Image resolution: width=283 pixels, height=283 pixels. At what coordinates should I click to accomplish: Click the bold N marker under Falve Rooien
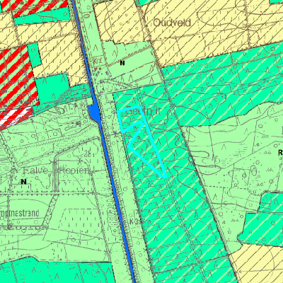(23, 182)
